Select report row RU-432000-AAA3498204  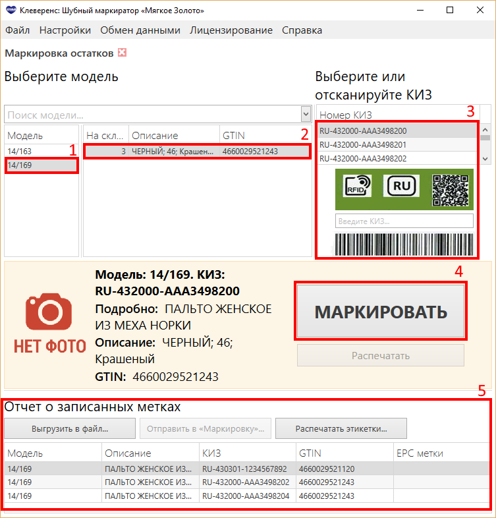pos(246,496)
